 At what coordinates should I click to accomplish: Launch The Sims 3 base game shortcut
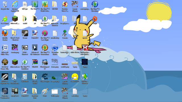coord(35,4)
